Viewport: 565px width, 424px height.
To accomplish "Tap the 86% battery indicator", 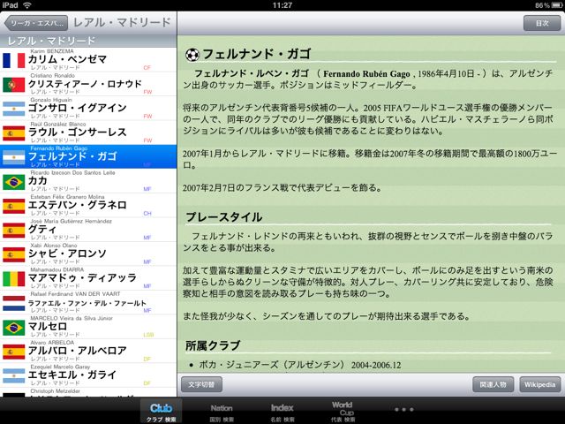I will 547,5.
